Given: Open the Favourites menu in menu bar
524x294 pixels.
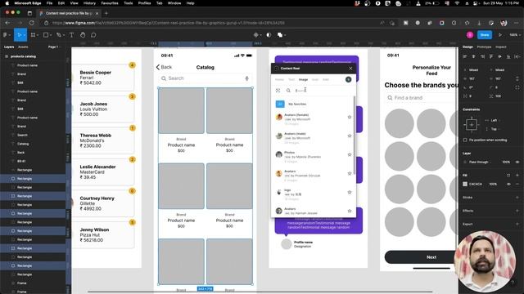Looking at the screenshot, I should 110,3.
